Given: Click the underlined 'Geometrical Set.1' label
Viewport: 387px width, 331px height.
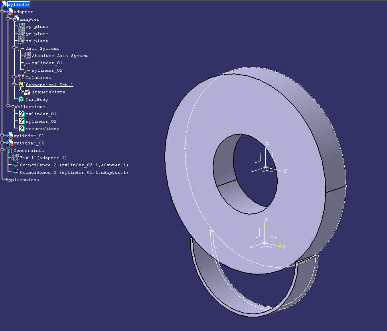Looking at the screenshot, I should (x=49, y=85).
